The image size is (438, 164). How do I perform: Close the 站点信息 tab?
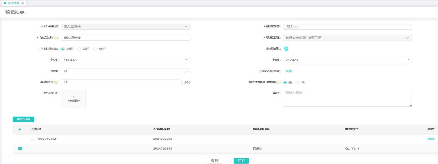coord(22,3)
